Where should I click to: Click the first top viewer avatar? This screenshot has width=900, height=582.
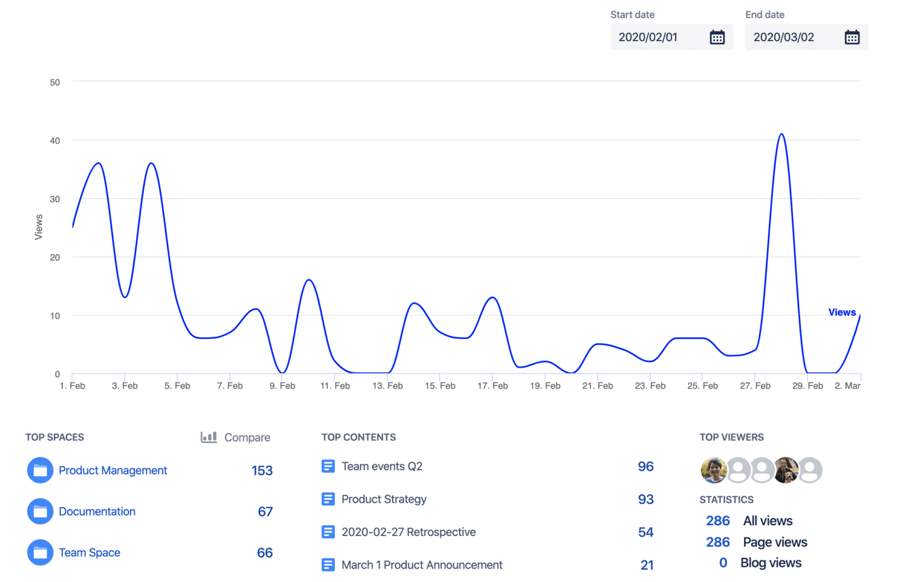713,470
